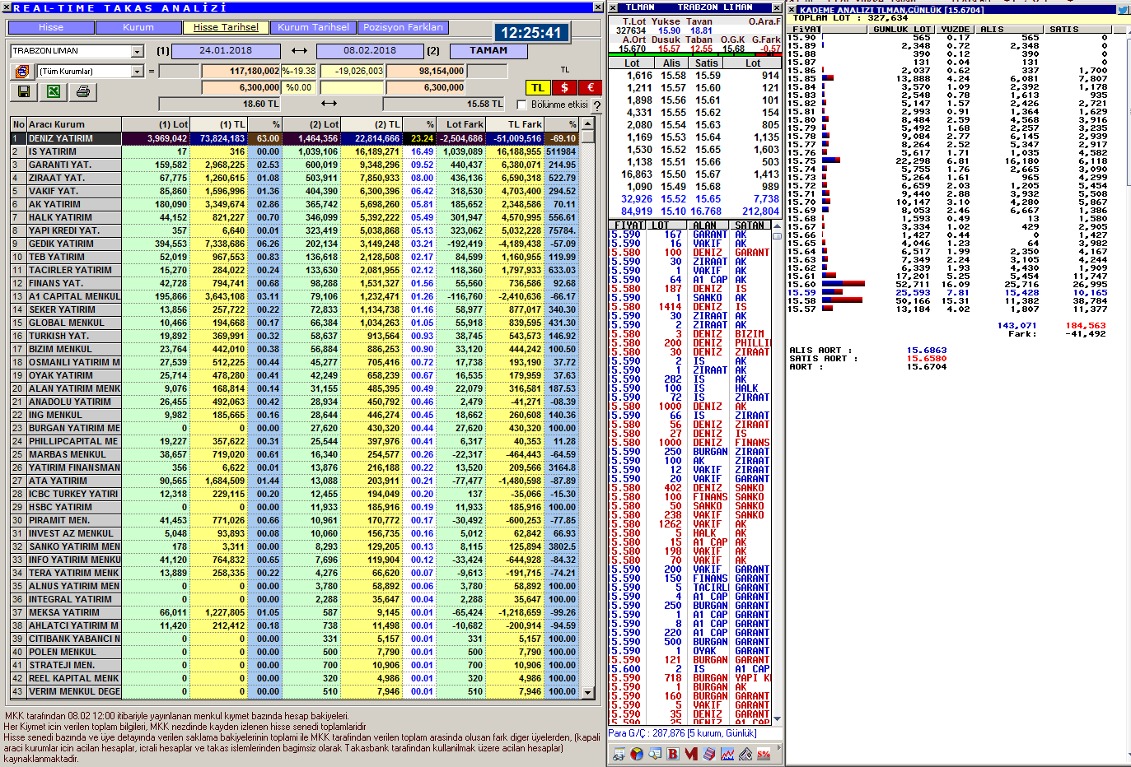
Task: Click the 12:25:41 clock display
Action: pyautogui.click(x=531, y=33)
